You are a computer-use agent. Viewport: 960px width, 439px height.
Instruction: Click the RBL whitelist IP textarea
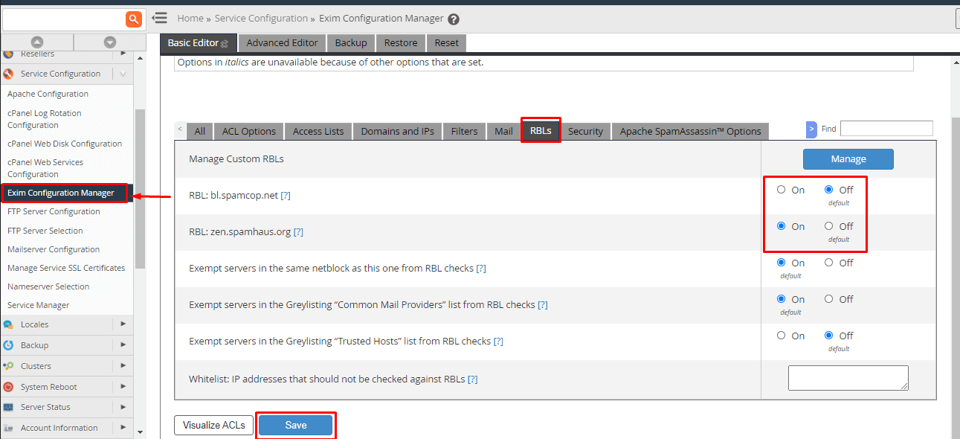[848, 378]
